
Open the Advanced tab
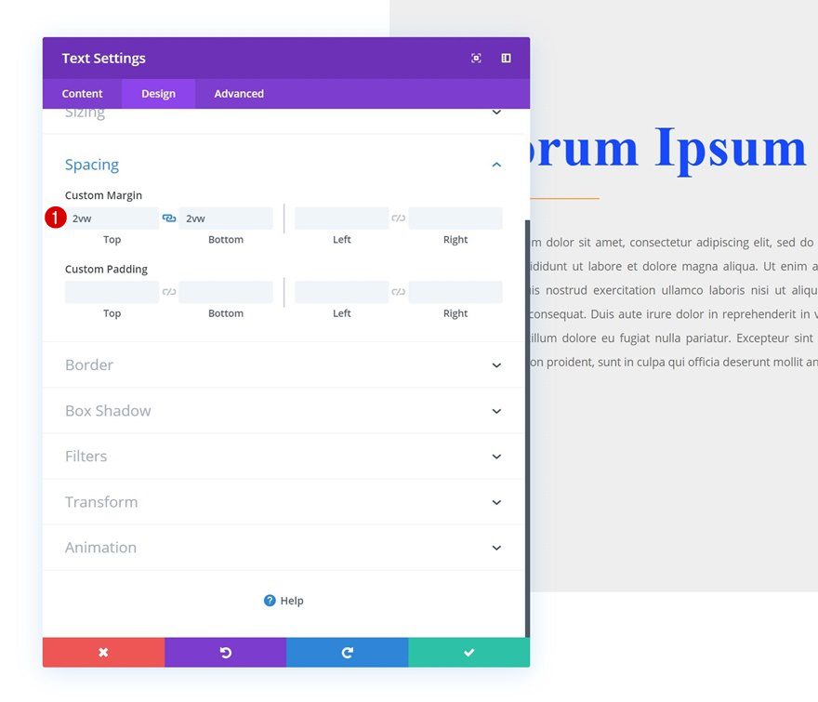tap(238, 93)
